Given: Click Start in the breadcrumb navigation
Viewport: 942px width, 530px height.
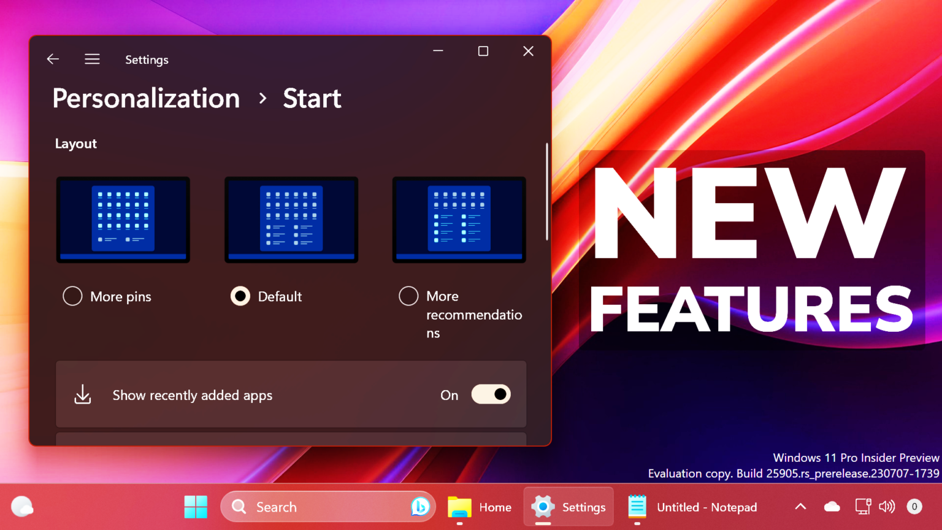Looking at the screenshot, I should (x=312, y=98).
